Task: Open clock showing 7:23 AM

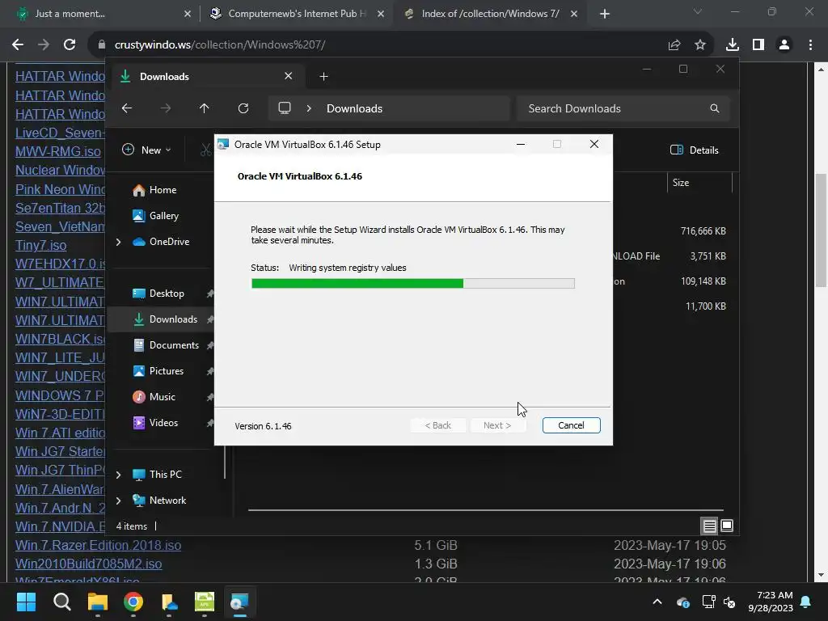Action: 771,602
